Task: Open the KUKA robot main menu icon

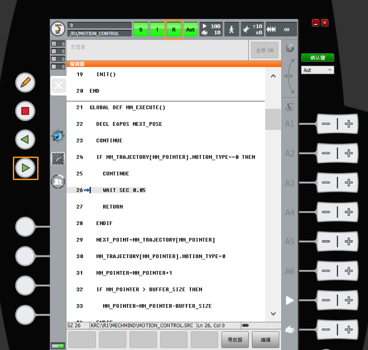Action: tap(58, 29)
